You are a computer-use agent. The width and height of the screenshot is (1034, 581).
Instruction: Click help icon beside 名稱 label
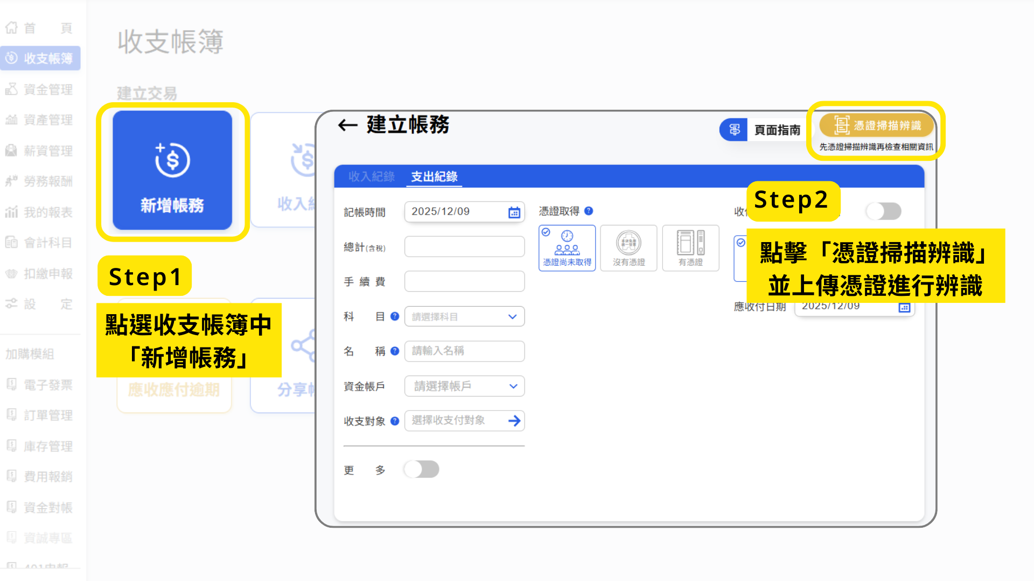[x=395, y=351]
